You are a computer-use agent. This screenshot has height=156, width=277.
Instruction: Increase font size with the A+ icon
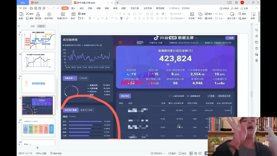tap(120, 14)
